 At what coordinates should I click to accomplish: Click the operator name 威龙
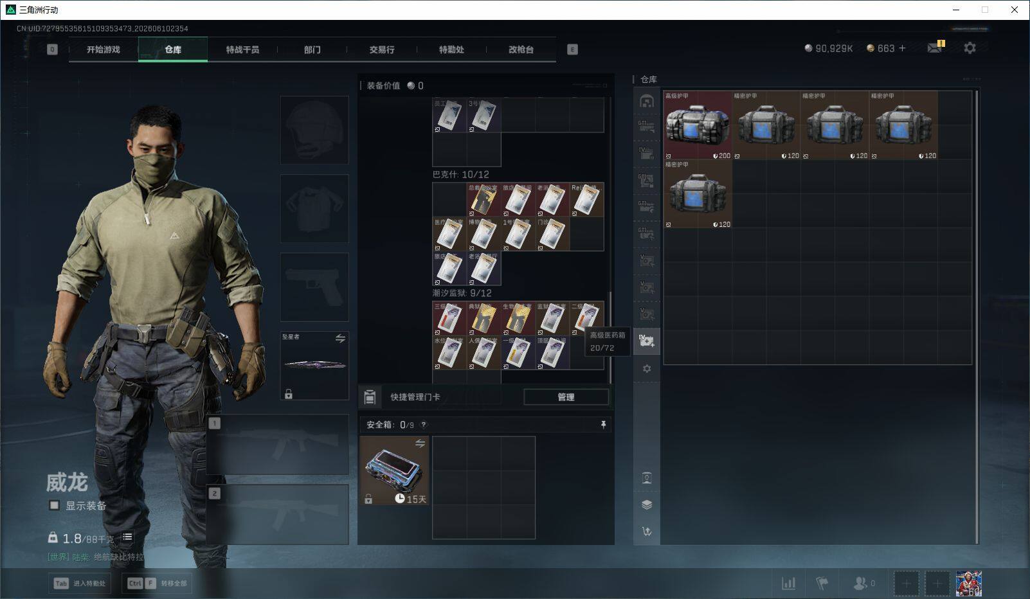[x=67, y=482]
